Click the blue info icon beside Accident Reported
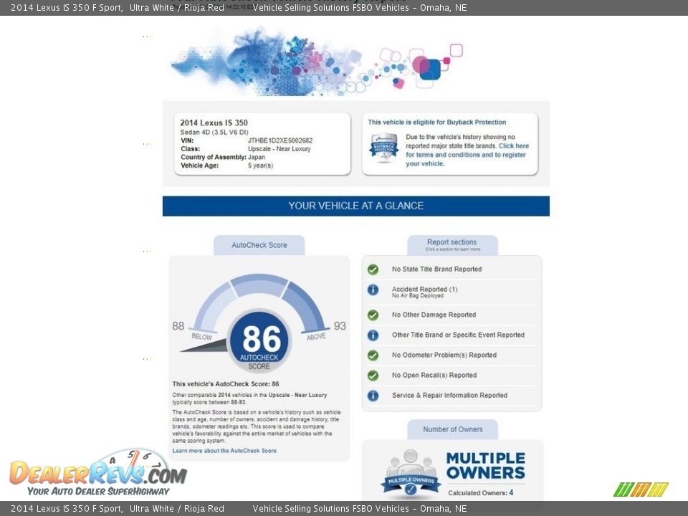688x516 pixels. point(373,290)
